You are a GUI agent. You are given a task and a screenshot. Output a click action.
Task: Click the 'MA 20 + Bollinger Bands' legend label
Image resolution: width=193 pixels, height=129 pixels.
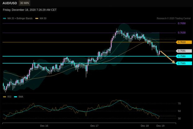(20, 18)
